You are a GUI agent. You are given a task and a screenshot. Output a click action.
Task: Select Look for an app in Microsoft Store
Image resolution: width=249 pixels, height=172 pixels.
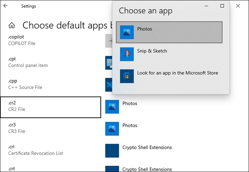point(169,76)
